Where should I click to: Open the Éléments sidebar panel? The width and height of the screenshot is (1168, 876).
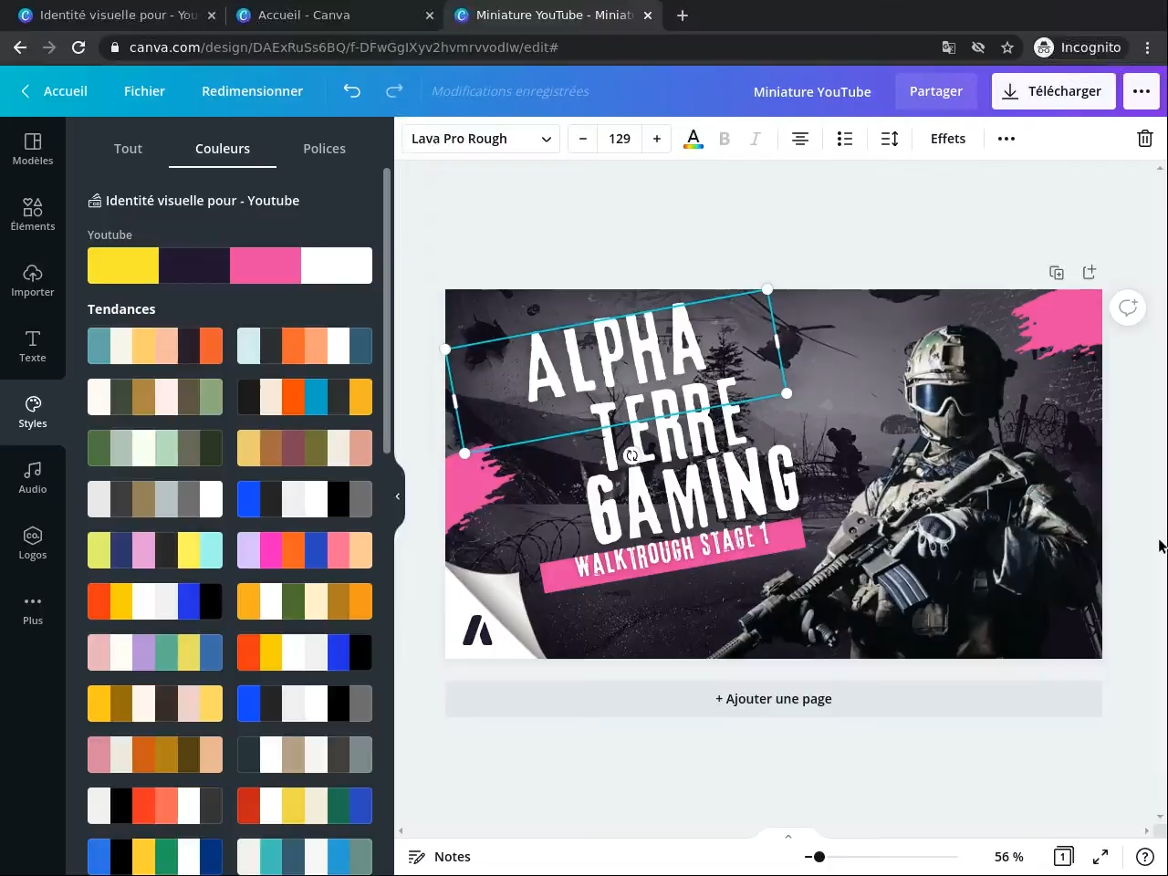coord(33,214)
